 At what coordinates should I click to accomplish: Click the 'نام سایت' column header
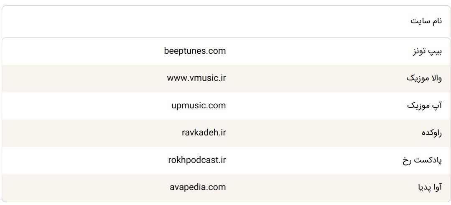426,21
